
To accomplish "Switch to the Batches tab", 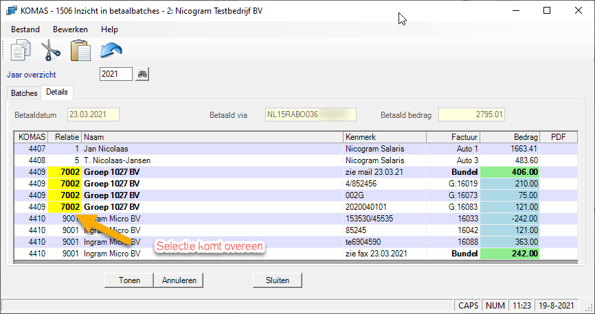I will (x=24, y=93).
